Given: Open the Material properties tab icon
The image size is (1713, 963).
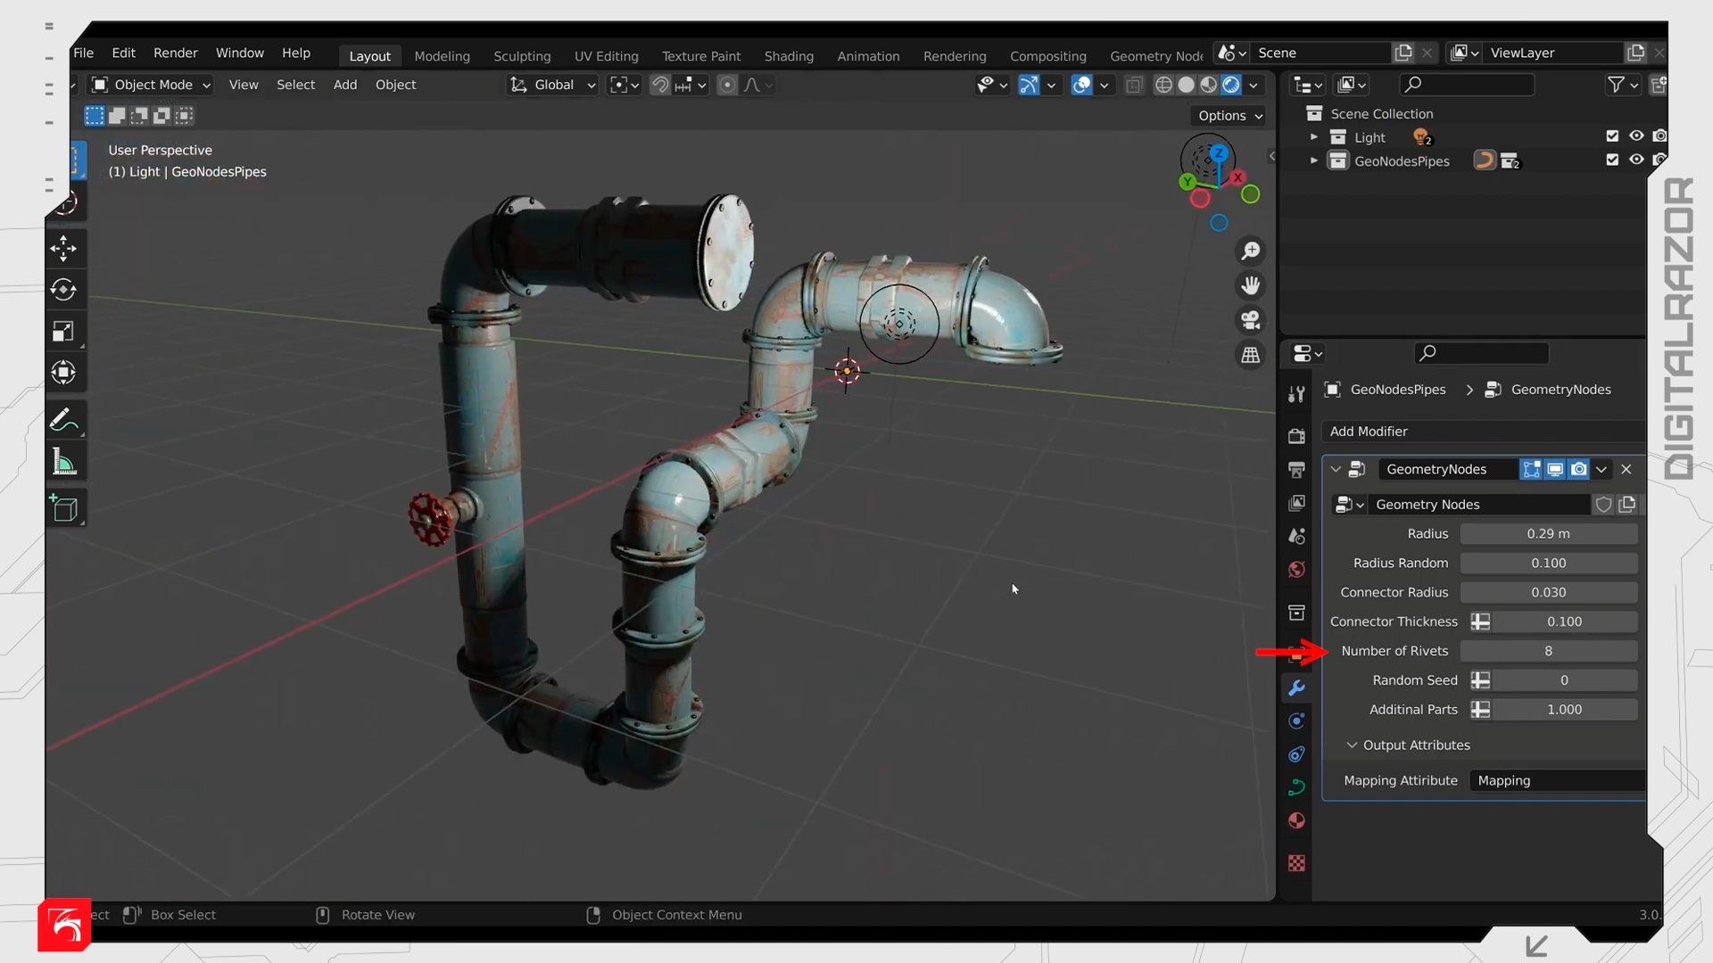Looking at the screenshot, I should (x=1296, y=820).
